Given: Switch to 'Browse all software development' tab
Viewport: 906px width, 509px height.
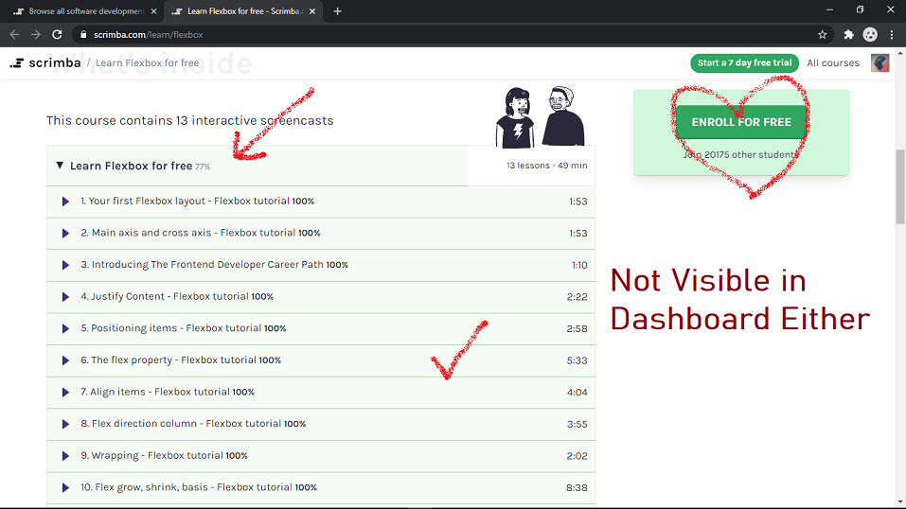Looking at the screenshot, I should 85,11.
